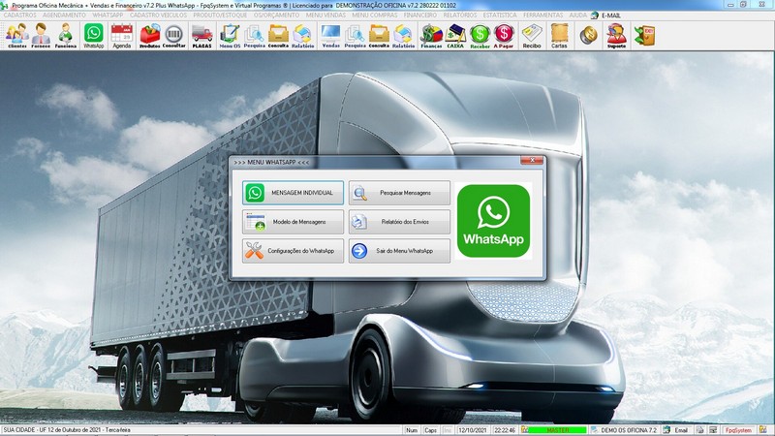Open the PRODUTO/ESTOQUE menu

point(220,16)
